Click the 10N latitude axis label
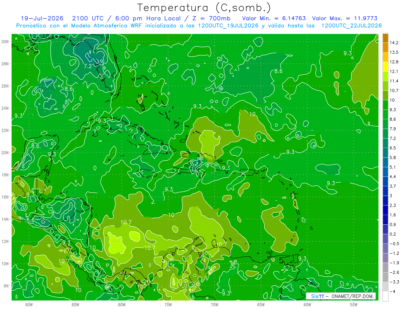The width and height of the screenshot is (401, 309). coord(5,264)
